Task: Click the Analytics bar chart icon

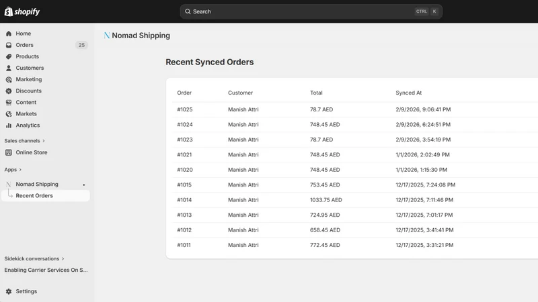Action: tap(9, 125)
